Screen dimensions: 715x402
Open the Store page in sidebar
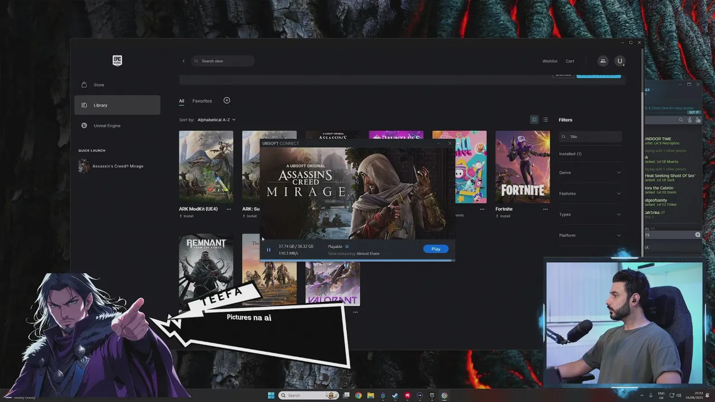coord(117,85)
